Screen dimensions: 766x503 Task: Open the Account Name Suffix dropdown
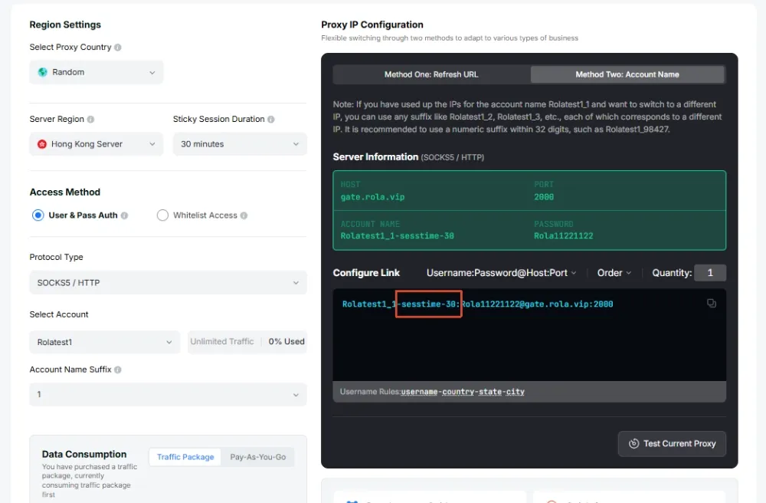pyautogui.click(x=168, y=394)
